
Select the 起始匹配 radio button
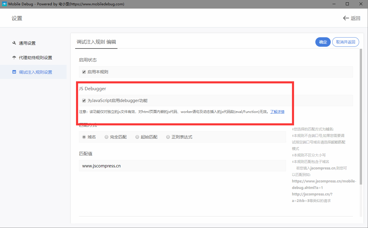click(x=137, y=137)
